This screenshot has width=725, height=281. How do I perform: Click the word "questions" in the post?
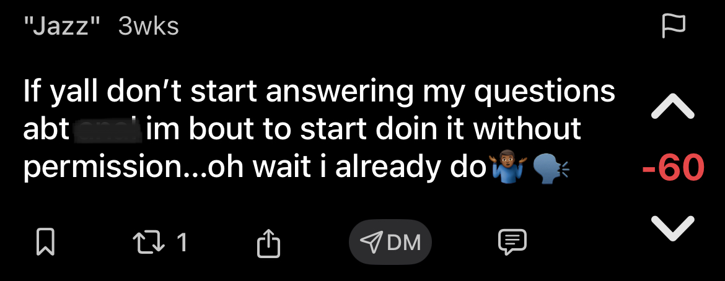pos(545,92)
